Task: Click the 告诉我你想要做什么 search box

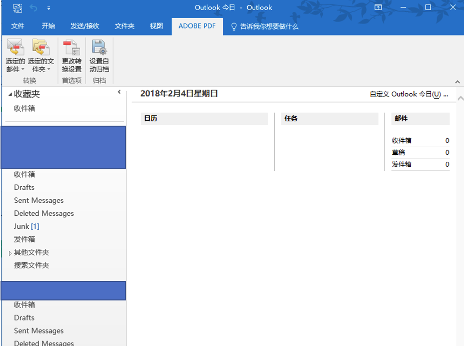Action: click(x=269, y=27)
